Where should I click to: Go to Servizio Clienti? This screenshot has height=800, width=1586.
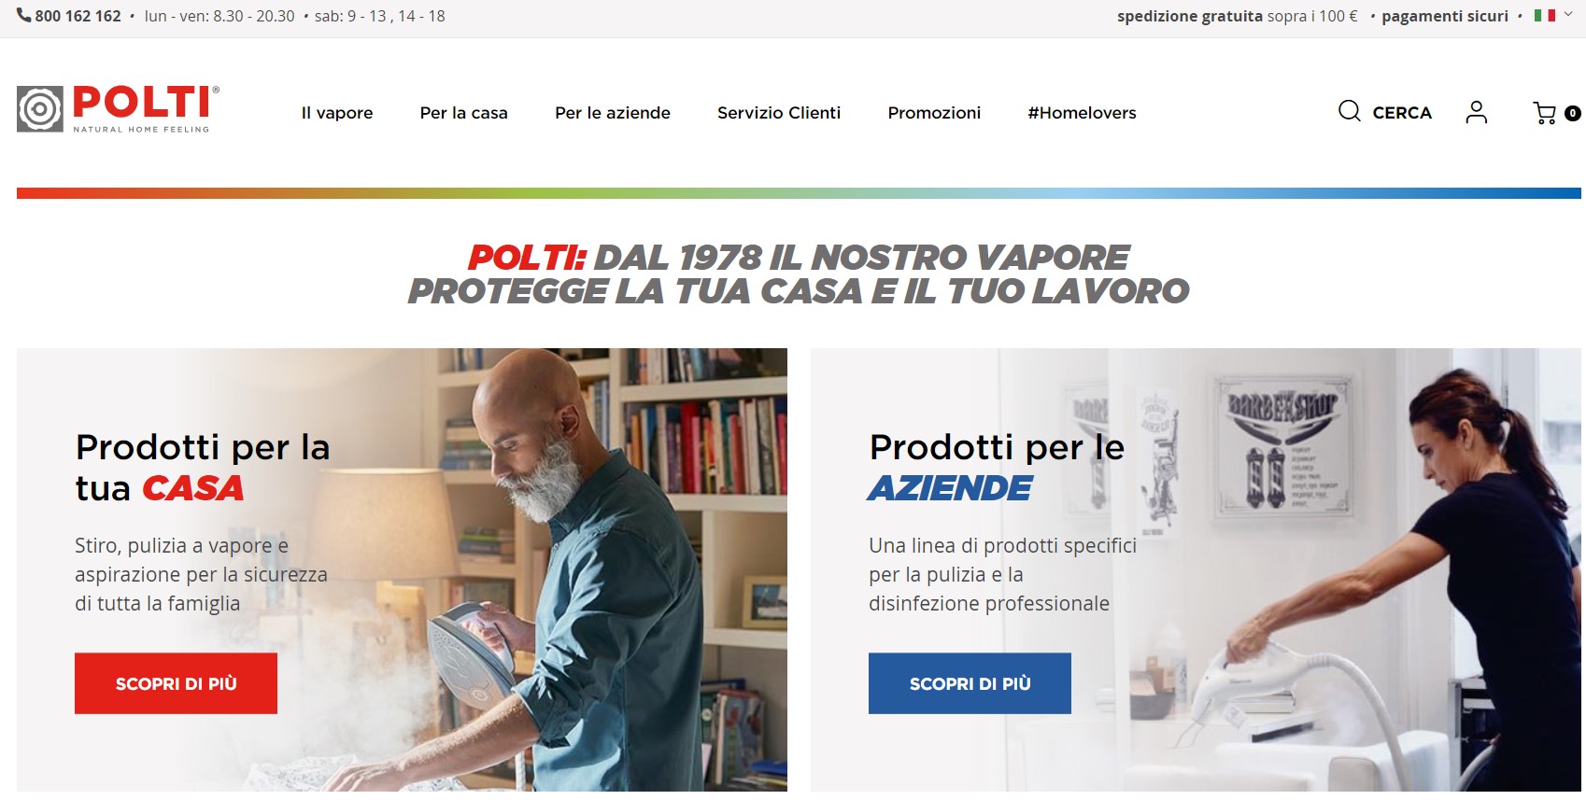779,113
